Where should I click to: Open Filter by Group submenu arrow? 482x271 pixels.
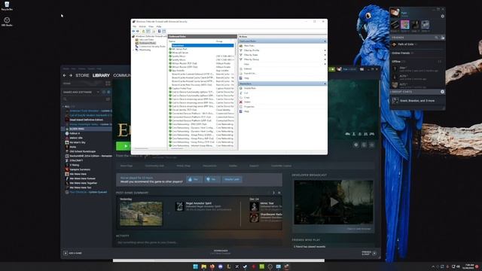pyautogui.click(x=325, y=59)
